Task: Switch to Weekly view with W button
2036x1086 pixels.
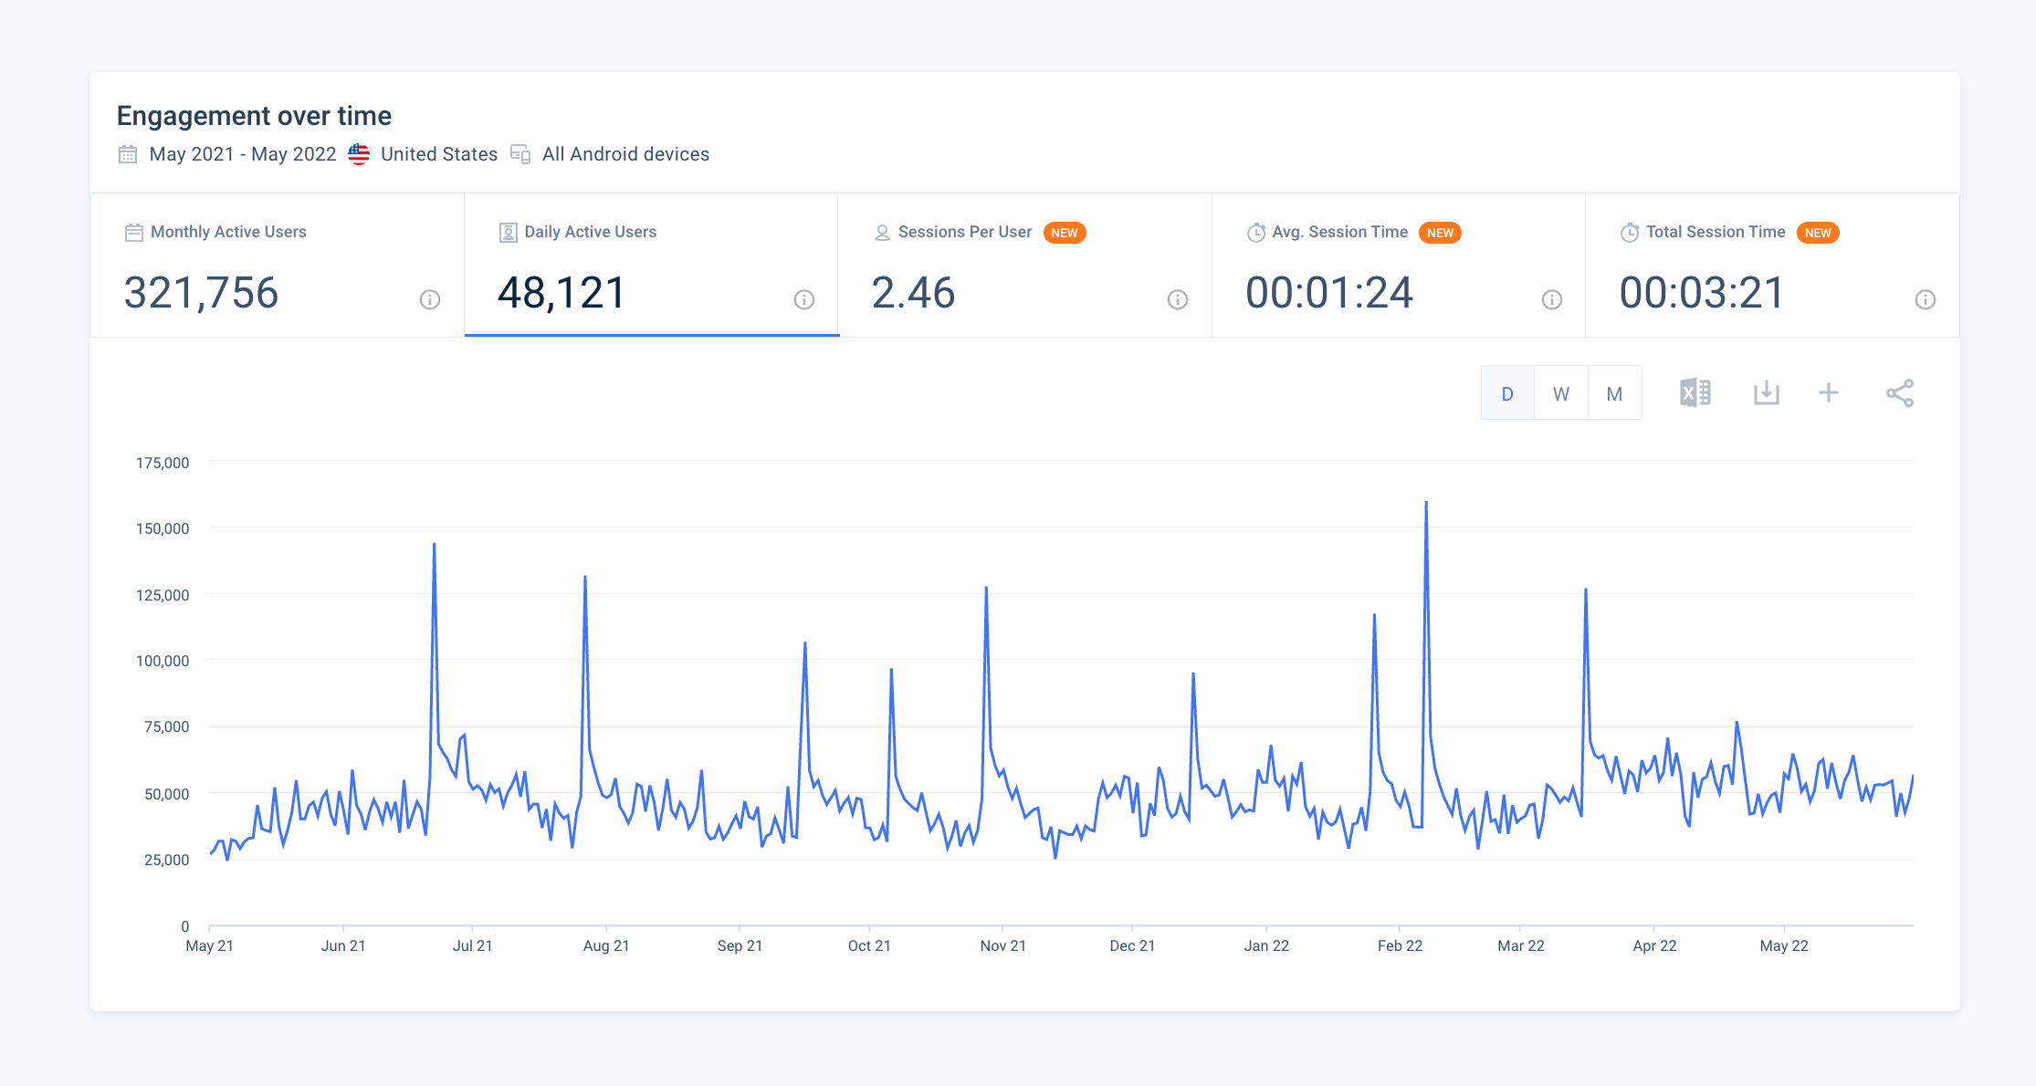Action: coord(1562,393)
